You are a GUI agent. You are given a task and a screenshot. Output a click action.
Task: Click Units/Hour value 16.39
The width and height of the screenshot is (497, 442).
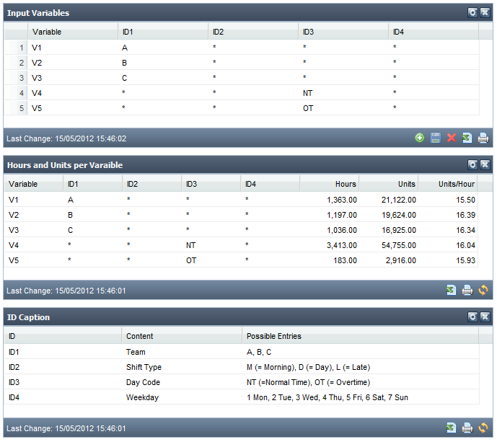[x=465, y=215]
